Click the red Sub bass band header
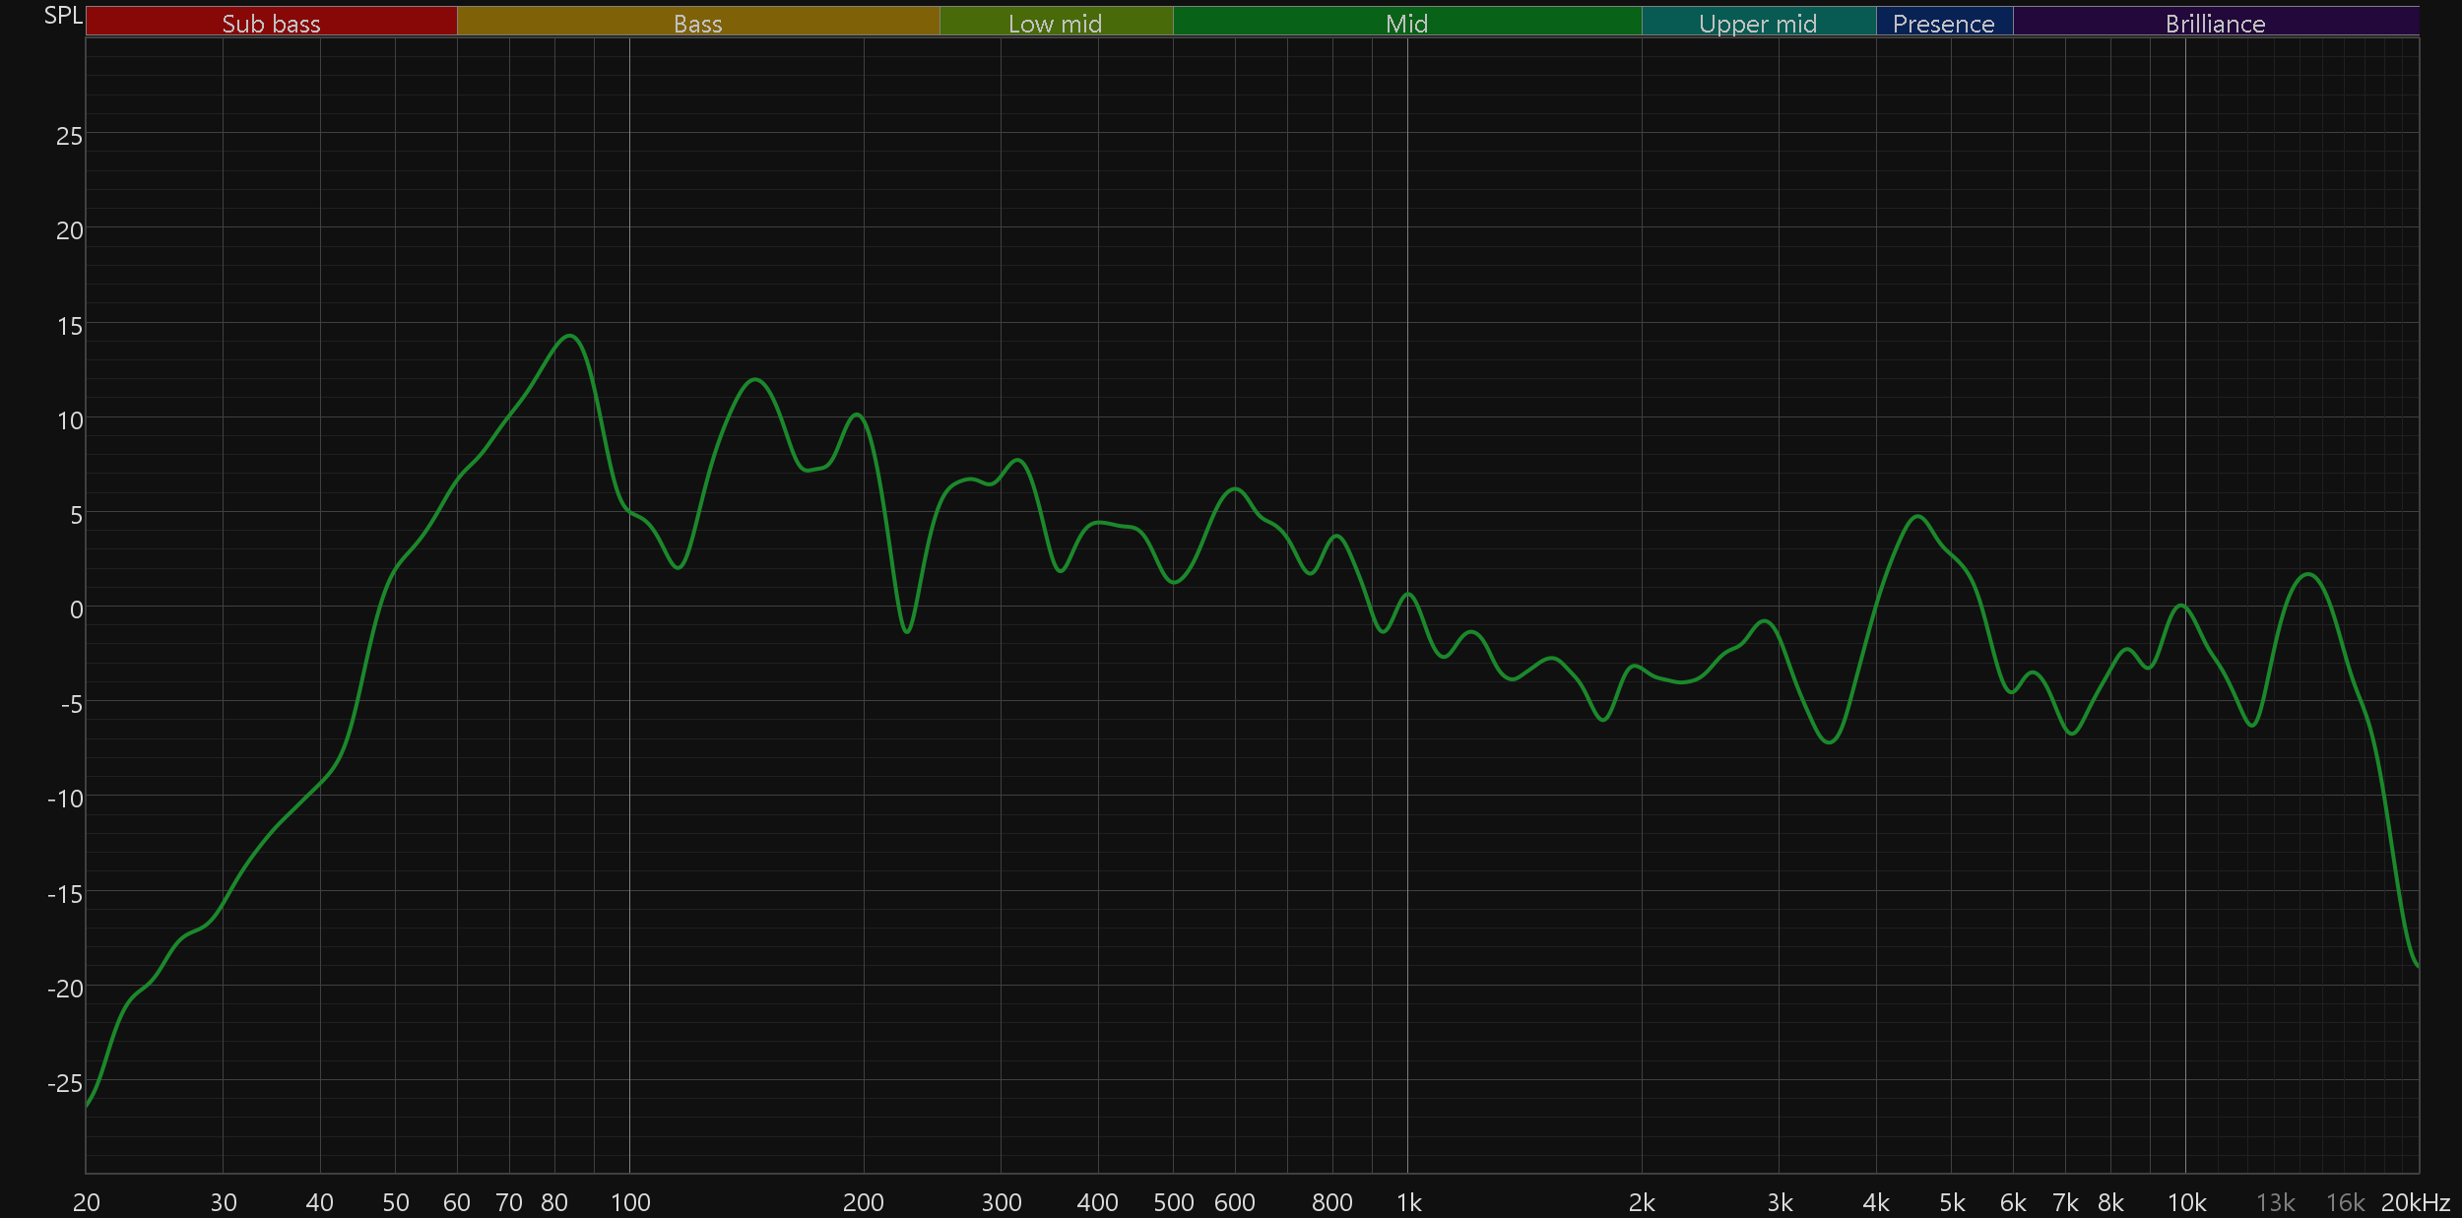This screenshot has width=2462, height=1218. click(271, 23)
